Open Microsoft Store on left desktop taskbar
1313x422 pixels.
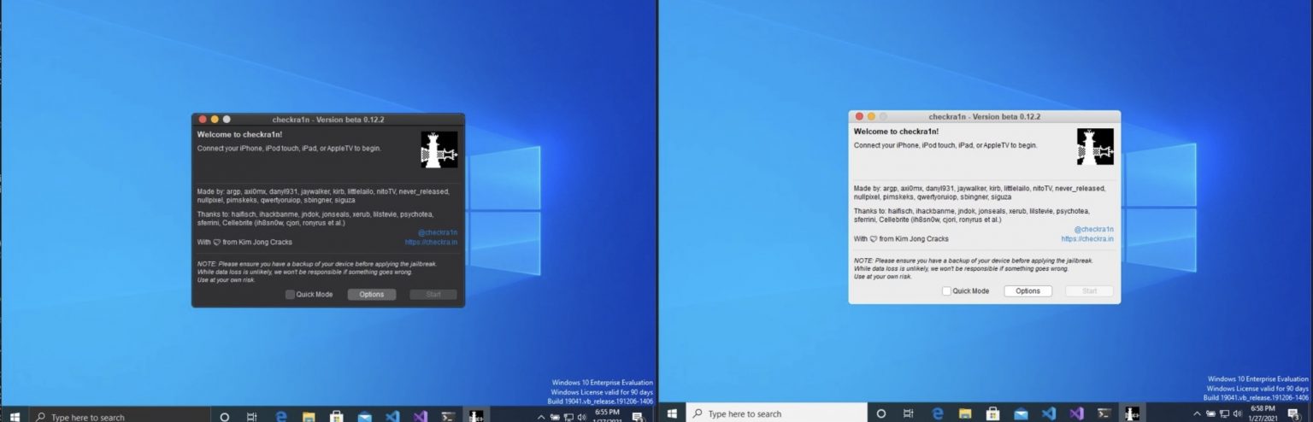click(x=337, y=417)
